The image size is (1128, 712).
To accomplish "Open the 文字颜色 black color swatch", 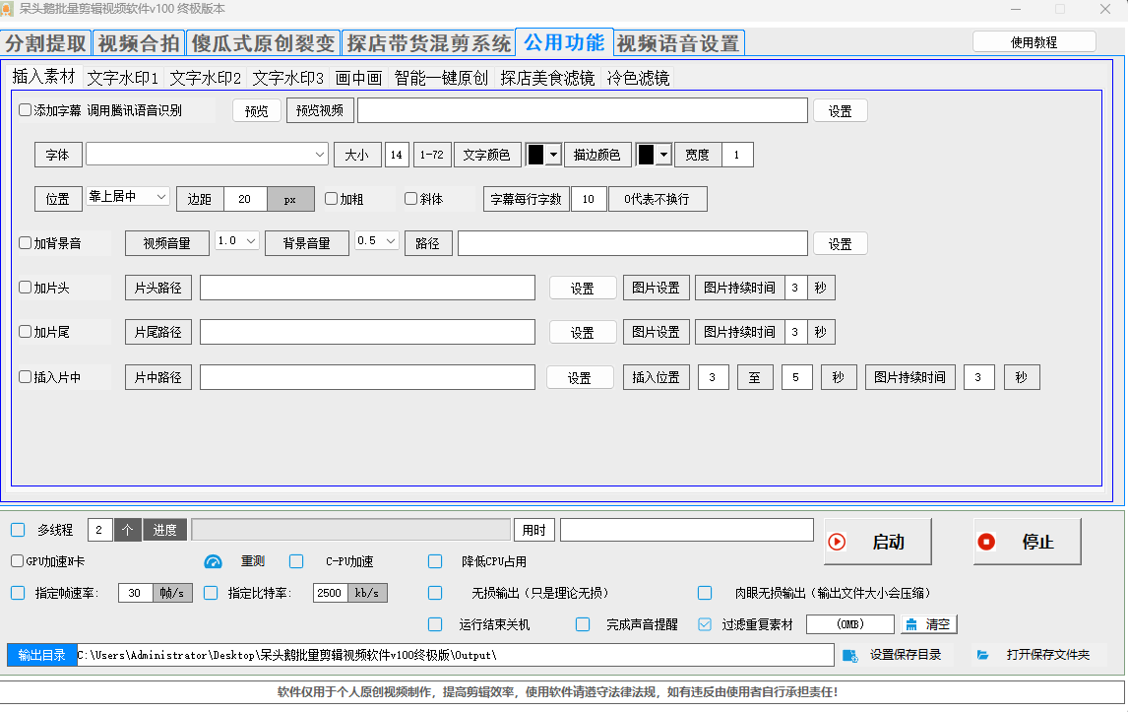I will [543, 155].
